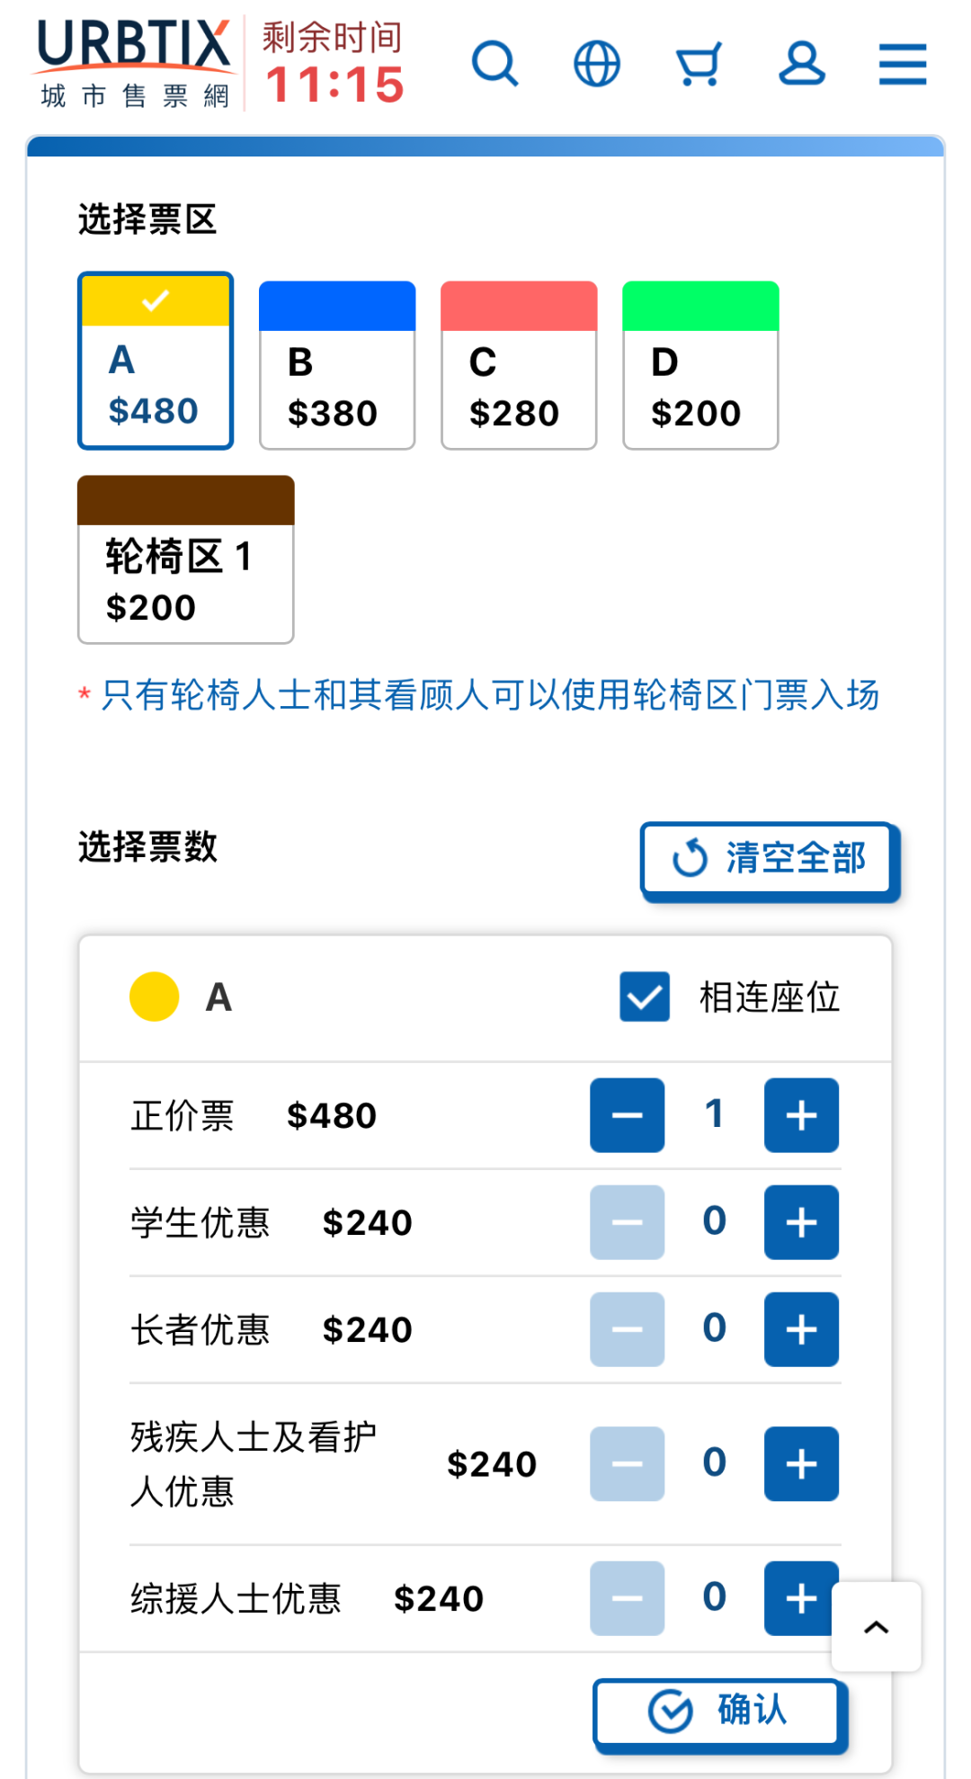Increase 正价票 ticket quantity

(x=801, y=1115)
